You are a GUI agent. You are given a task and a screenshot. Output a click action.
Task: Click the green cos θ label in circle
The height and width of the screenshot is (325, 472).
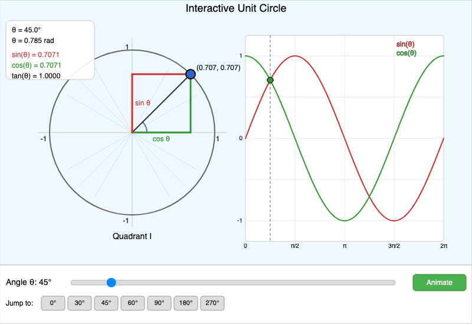pyautogui.click(x=161, y=139)
